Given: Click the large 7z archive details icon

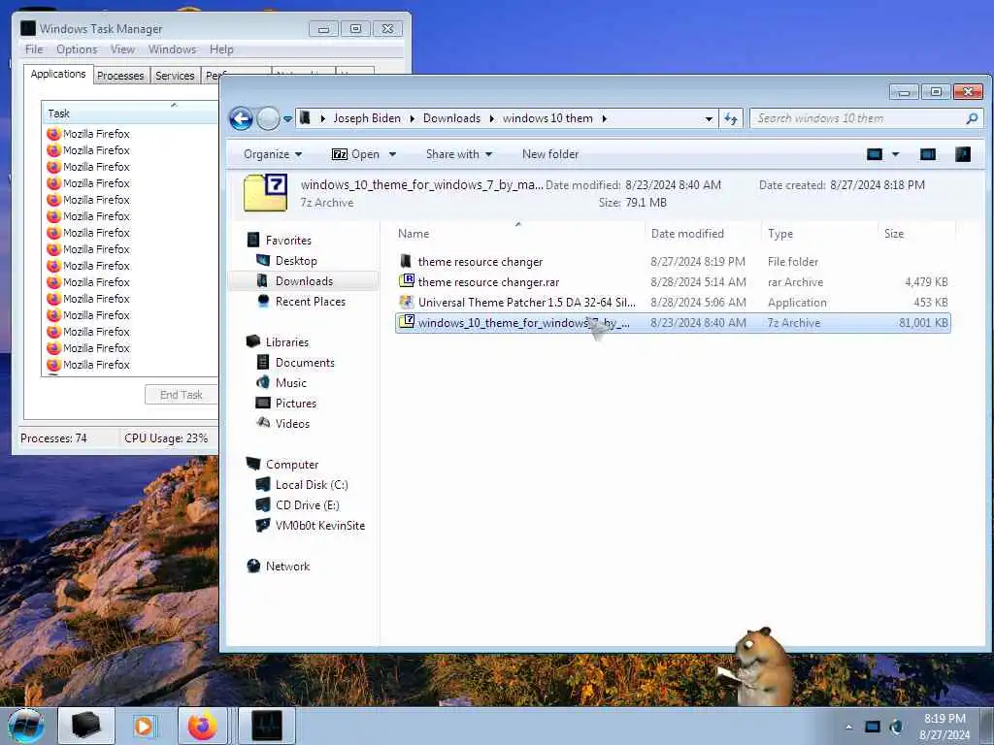Looking at the screenshot, I should tap(266, 193).
